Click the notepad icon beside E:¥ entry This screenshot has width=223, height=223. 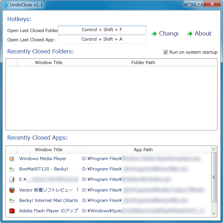tap(12, 179)
